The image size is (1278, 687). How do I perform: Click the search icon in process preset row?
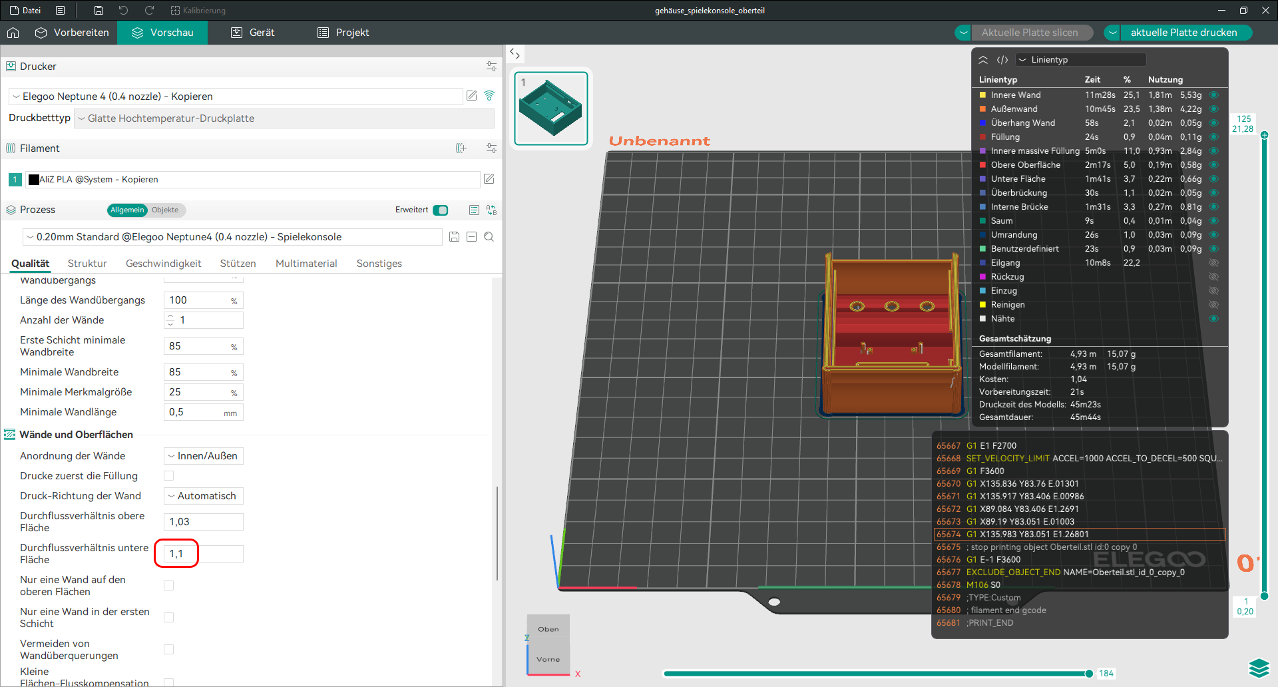click(x=489, y=237)
